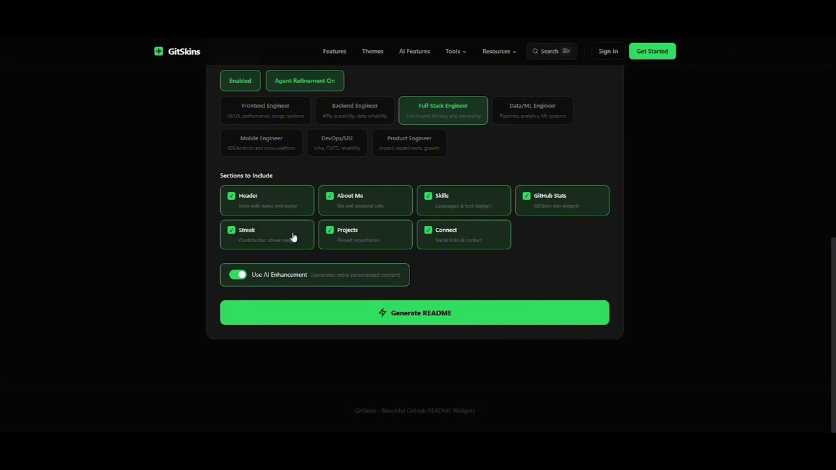The width and height of the screenshot is (836, 470).
Task: Click the lightning bolt icon on Generate README
Action: click(383, 313)
